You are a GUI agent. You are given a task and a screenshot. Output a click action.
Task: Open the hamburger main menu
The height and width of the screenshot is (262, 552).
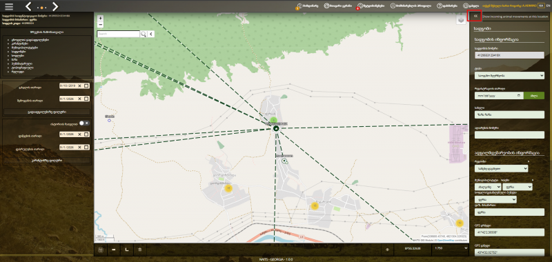9,6
